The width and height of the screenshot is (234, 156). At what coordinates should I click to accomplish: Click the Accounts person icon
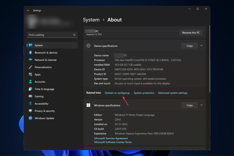(30, 82)
